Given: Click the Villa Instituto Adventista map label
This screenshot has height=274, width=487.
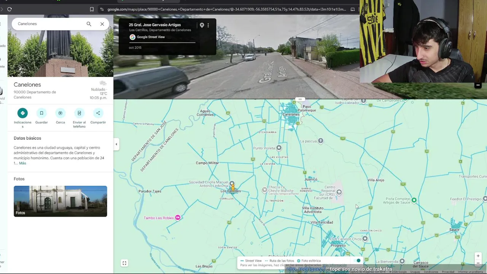Looking at the screenshot, I should point(313,210).
